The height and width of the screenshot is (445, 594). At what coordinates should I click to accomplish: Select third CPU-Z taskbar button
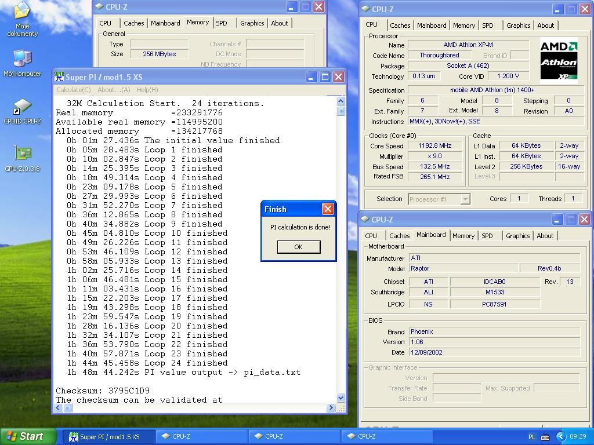click(x=386, y=437)
